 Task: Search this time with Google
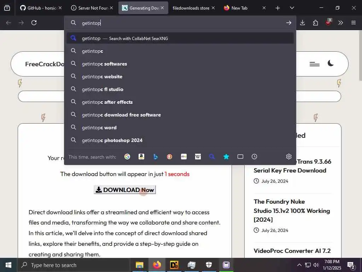tap(127, 157)
